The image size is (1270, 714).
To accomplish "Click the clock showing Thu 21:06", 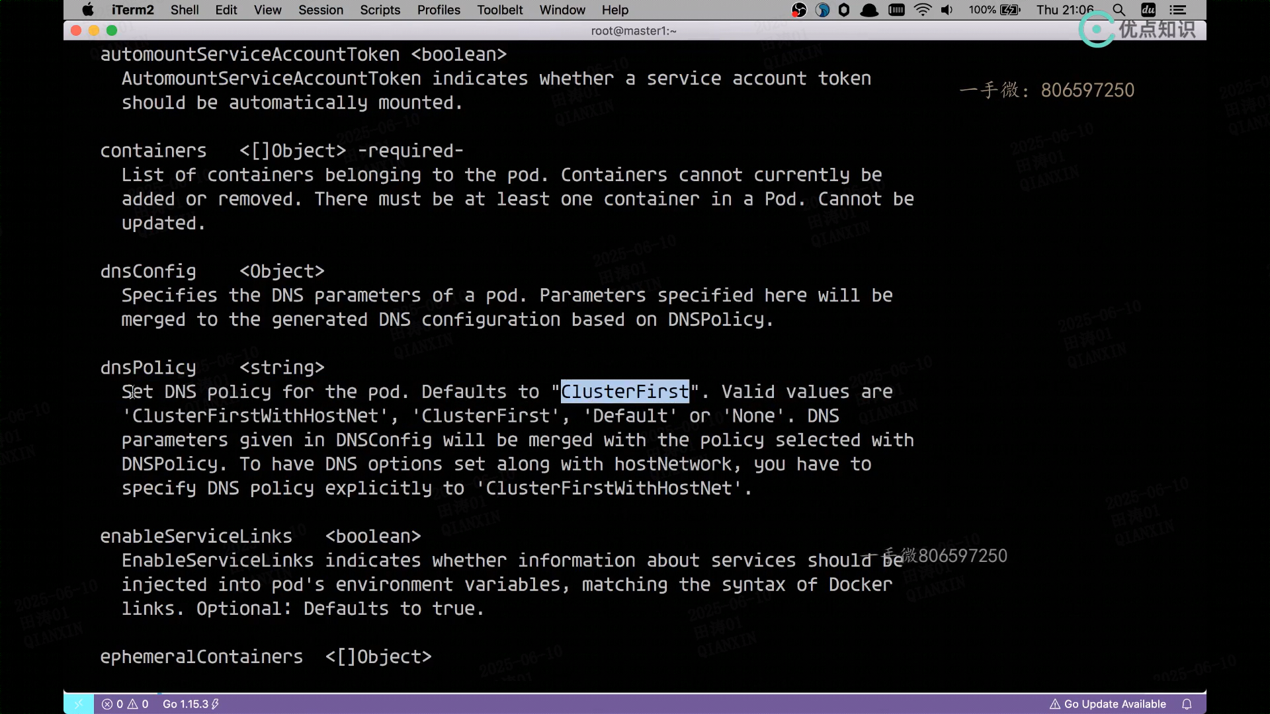I will (1065, 10).
